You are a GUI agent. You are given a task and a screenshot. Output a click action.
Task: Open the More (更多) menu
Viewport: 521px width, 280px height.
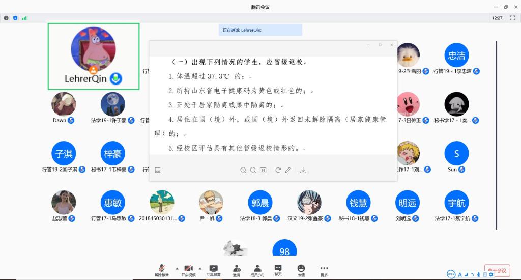324,270
